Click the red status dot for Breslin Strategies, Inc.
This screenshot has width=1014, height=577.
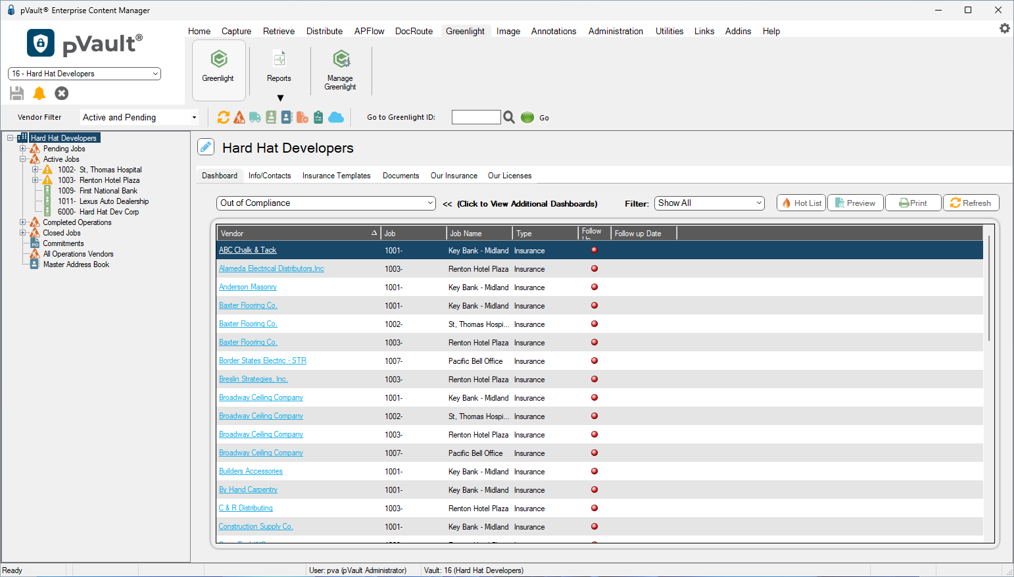(594, 379)
